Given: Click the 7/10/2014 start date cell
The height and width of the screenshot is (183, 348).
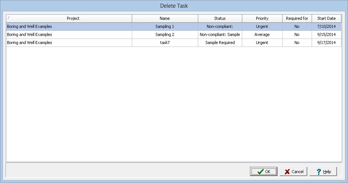Looking at the screenshot, I should click(326, 26).
